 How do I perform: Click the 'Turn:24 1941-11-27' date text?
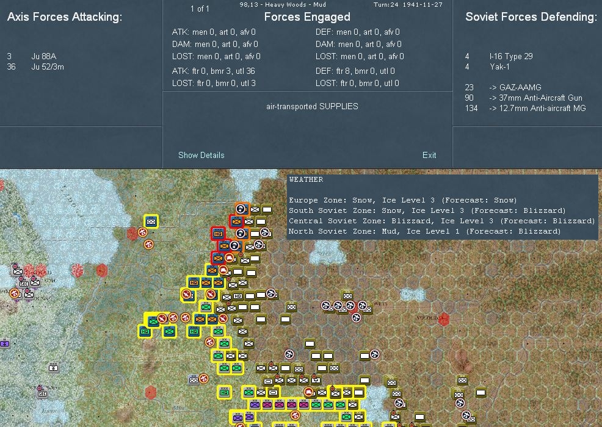tap(408, 5)
